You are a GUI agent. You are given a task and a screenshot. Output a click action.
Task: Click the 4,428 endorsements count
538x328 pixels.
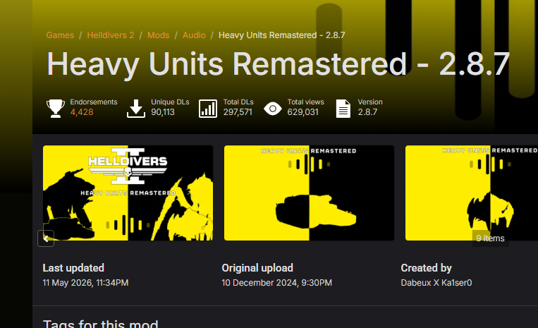[x=82, y=112]
